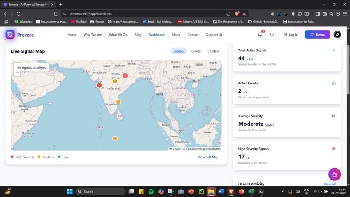This screenshot has height=197, width=350.
Task: Toggle the browser sidebar panel icon
Action: coord(317,13)
